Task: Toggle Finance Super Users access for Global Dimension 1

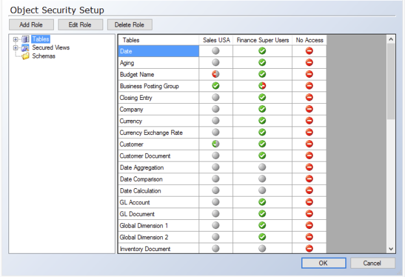Action: click(x=262, y=225)
